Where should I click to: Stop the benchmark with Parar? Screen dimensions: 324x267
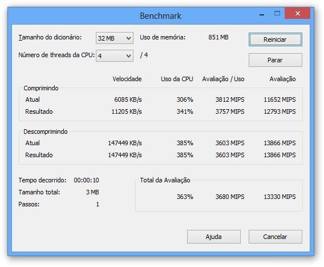pos(276,60)
